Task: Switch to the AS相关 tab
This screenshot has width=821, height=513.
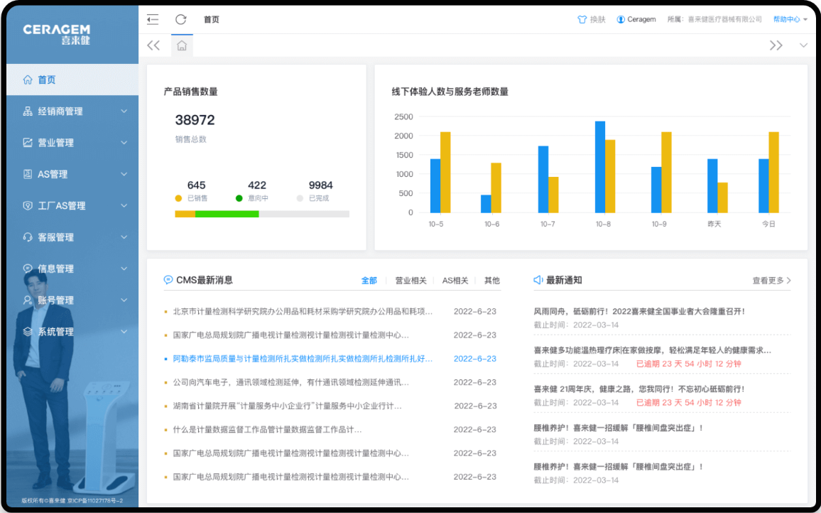Action: click(455, 281)
